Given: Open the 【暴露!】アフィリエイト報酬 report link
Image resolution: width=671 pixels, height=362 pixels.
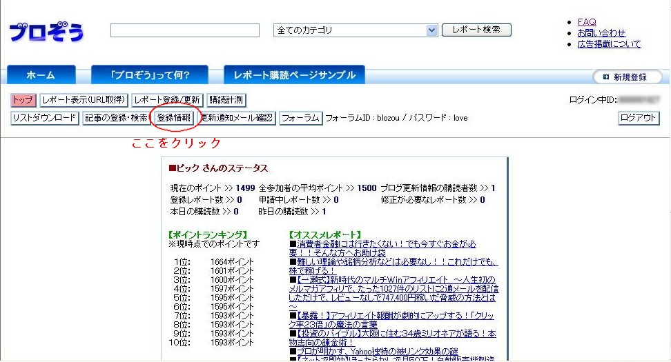Looking at the screenshot, I should [x=391, y=320].
